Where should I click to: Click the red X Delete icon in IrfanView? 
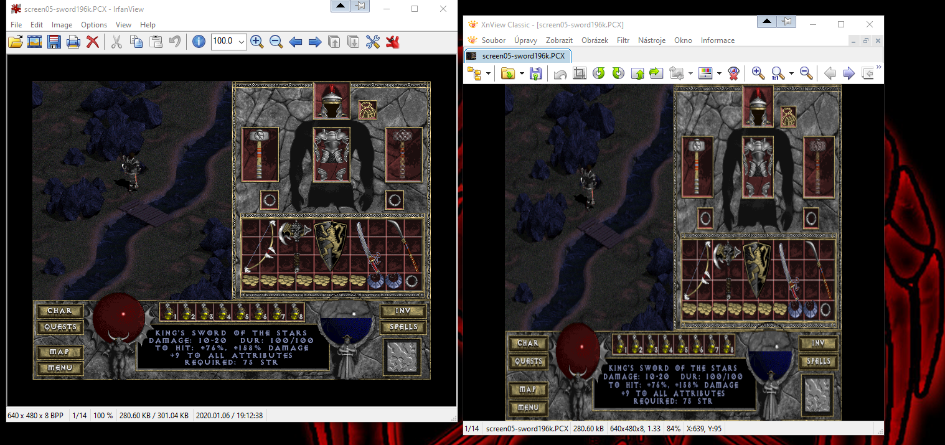(93, 42)
